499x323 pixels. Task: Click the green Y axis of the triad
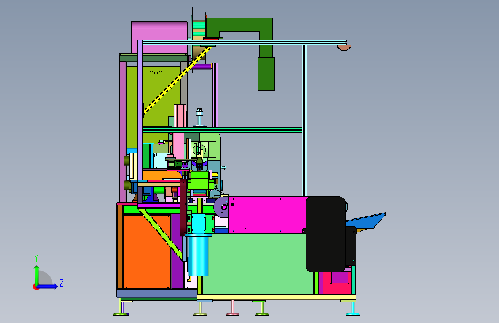click(37, 275)
